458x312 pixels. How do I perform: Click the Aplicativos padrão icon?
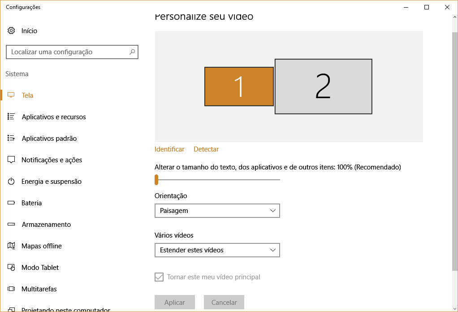pos(11,138)
